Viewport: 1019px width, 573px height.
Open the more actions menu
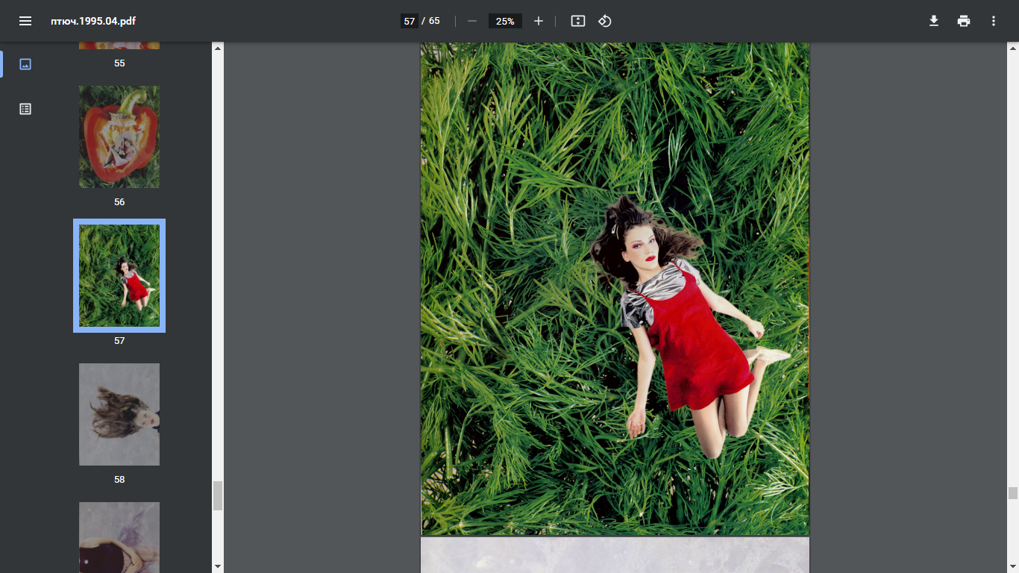pos(994,21)
